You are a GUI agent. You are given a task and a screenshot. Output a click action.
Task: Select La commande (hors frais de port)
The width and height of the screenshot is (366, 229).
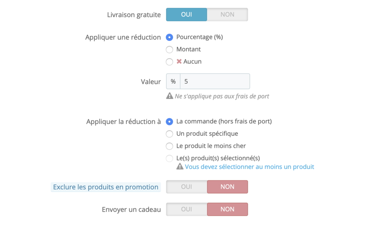click(169, 121)
